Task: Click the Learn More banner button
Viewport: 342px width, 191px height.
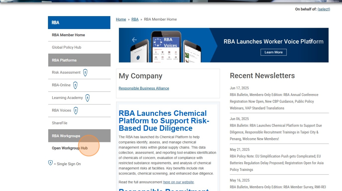Action: click(274, 52)
